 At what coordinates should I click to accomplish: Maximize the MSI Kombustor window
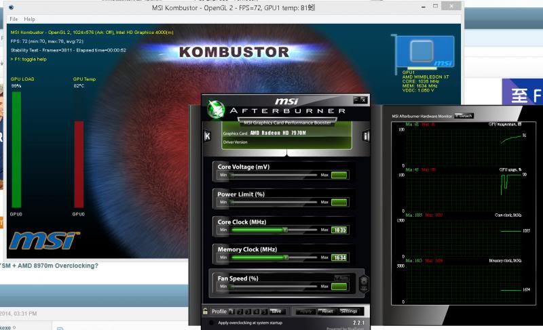click(x=435, y=6)
